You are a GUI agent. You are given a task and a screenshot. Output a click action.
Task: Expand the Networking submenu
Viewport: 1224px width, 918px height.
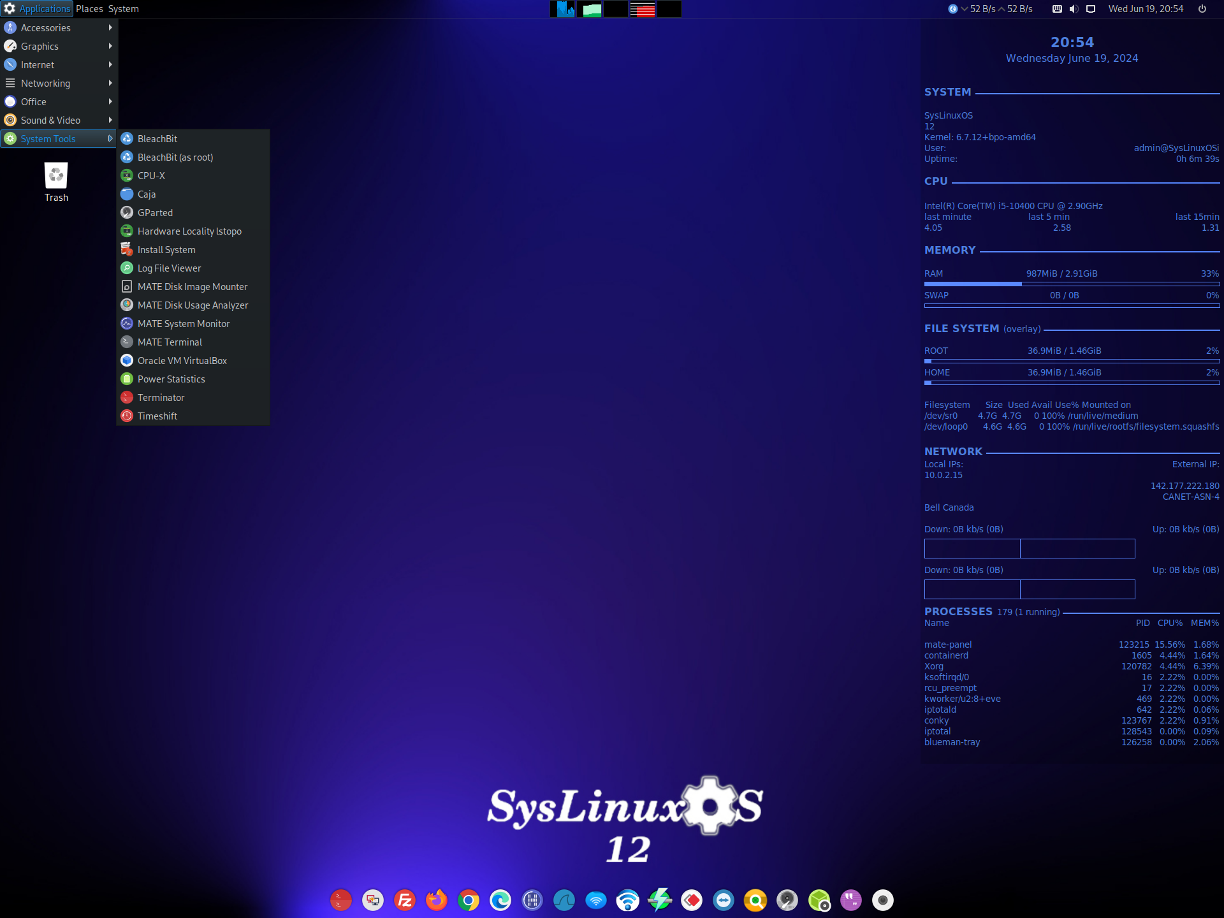[x=58, y=83]
